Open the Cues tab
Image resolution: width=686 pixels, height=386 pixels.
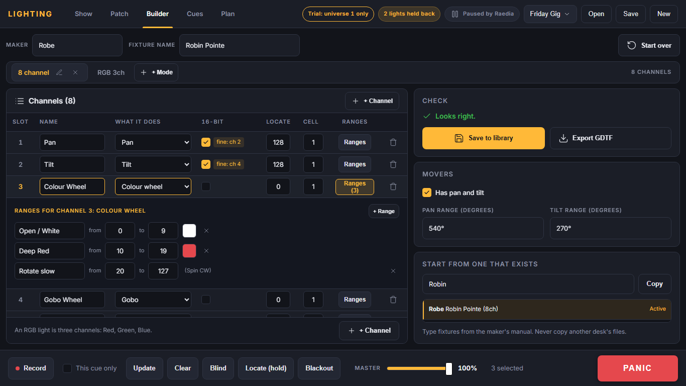(x=195, y=14)
